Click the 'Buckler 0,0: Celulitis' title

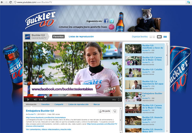pos(152,69)
